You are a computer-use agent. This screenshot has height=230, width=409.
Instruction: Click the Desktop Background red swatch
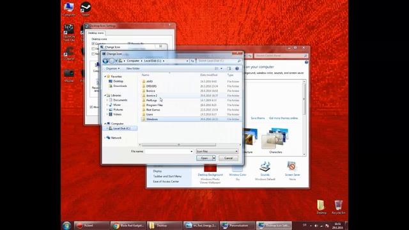(x=210, y=168)
